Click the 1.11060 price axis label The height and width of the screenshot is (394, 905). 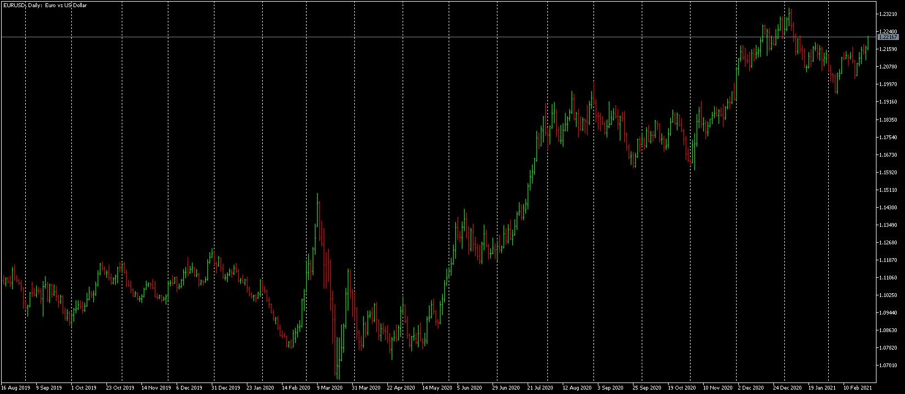(x=887, y=278)
